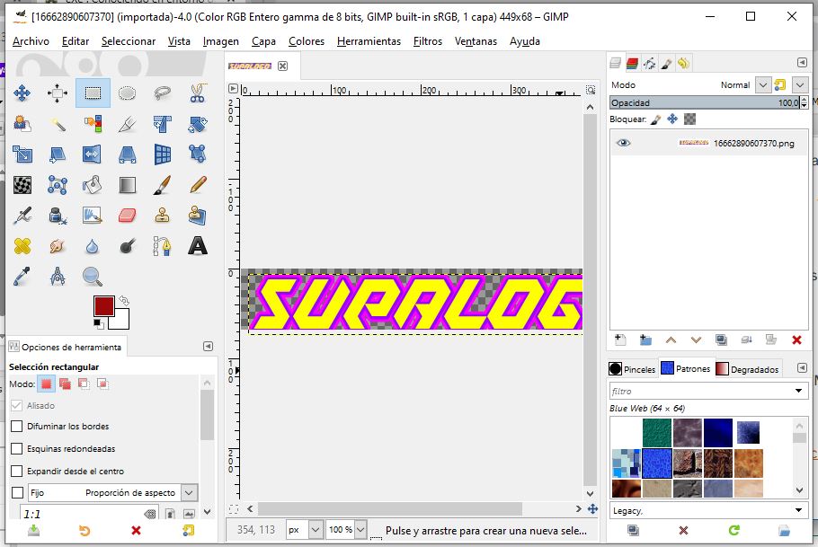Select the Crop tool
Image resolution: width=818 pixels, height=547 pixels.
(128, 124)
